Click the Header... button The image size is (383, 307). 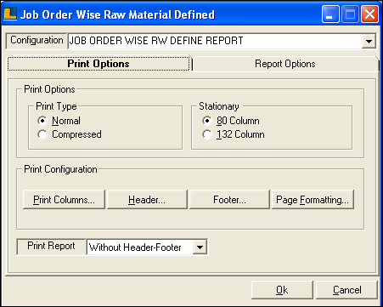[147, 200]
